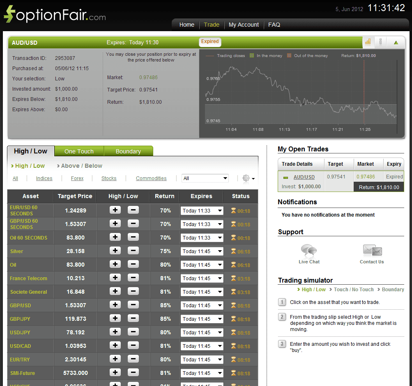Image resolution: width=412 pixels, height=386 pixels.
Task: Open the expiry dropdown for USD/CAD
Action: (x=202, y=346)
